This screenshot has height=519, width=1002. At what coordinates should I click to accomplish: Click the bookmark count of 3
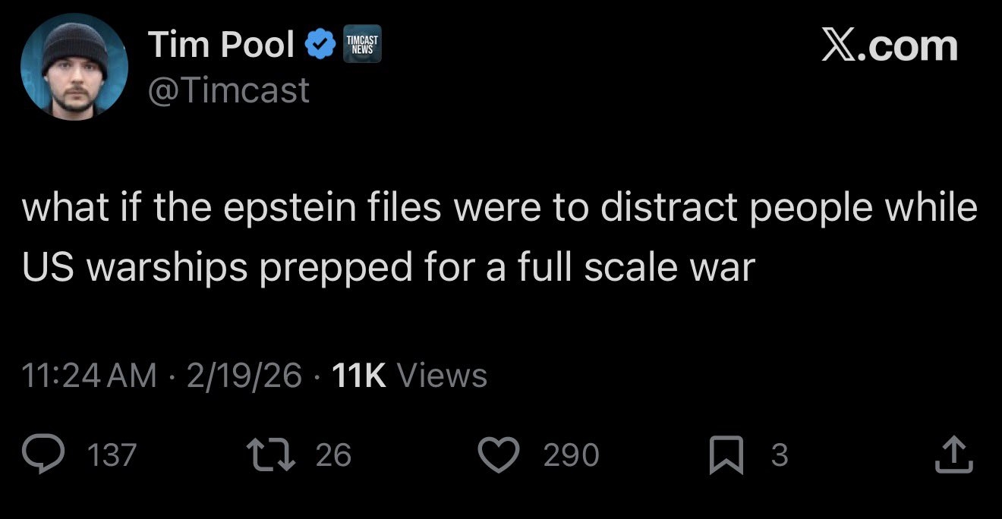coord(779,455)
